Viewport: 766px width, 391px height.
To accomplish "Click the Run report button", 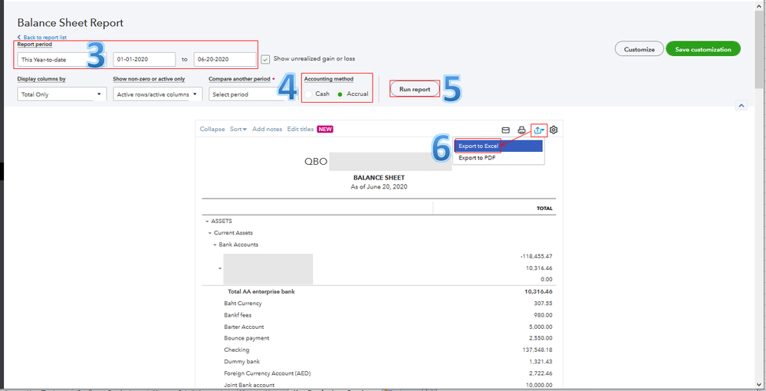I will click(x=415, y=89).
